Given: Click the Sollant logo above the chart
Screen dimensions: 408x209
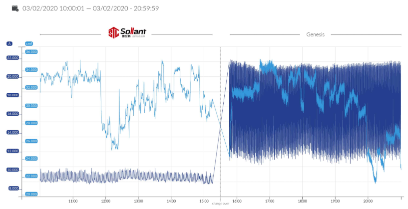Looking at the screenshot, I should (127, 33).
